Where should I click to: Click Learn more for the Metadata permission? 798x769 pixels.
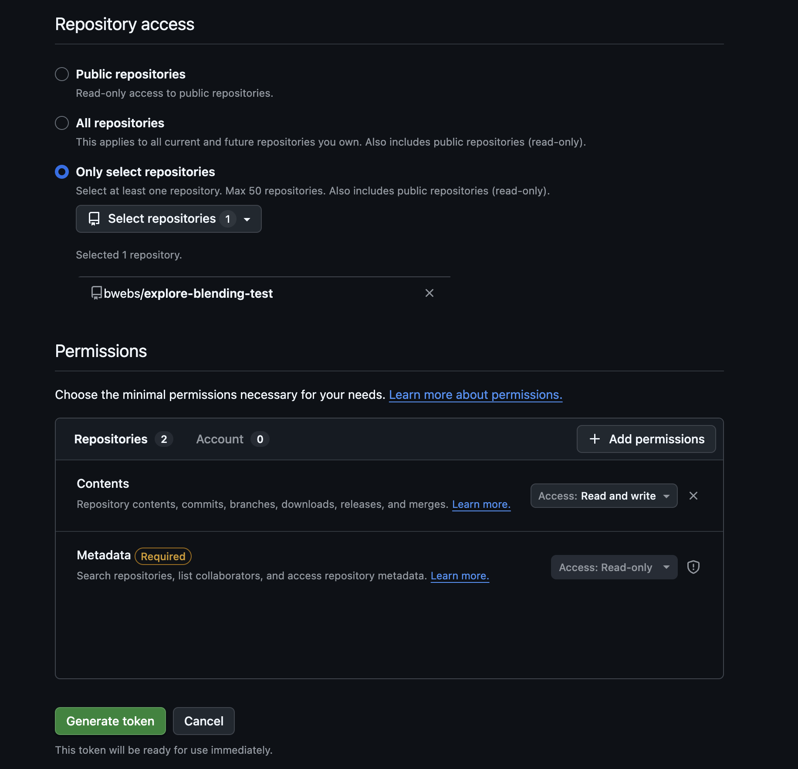point(460,575)
